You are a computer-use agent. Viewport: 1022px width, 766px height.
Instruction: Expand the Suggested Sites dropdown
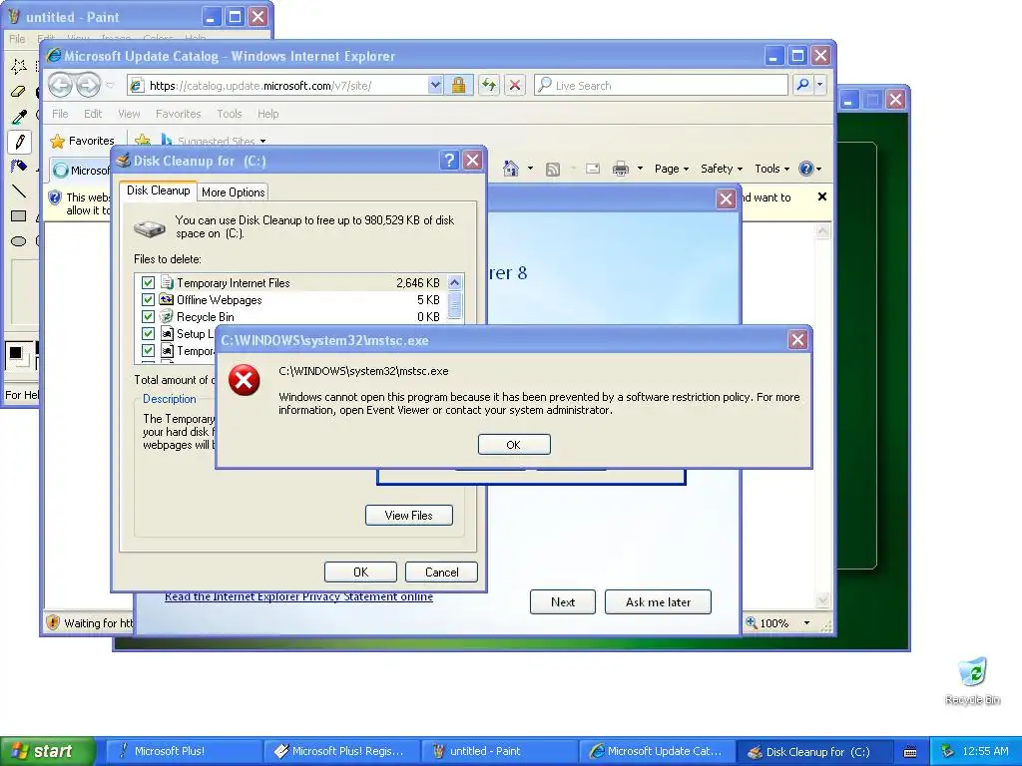(262, 142)
